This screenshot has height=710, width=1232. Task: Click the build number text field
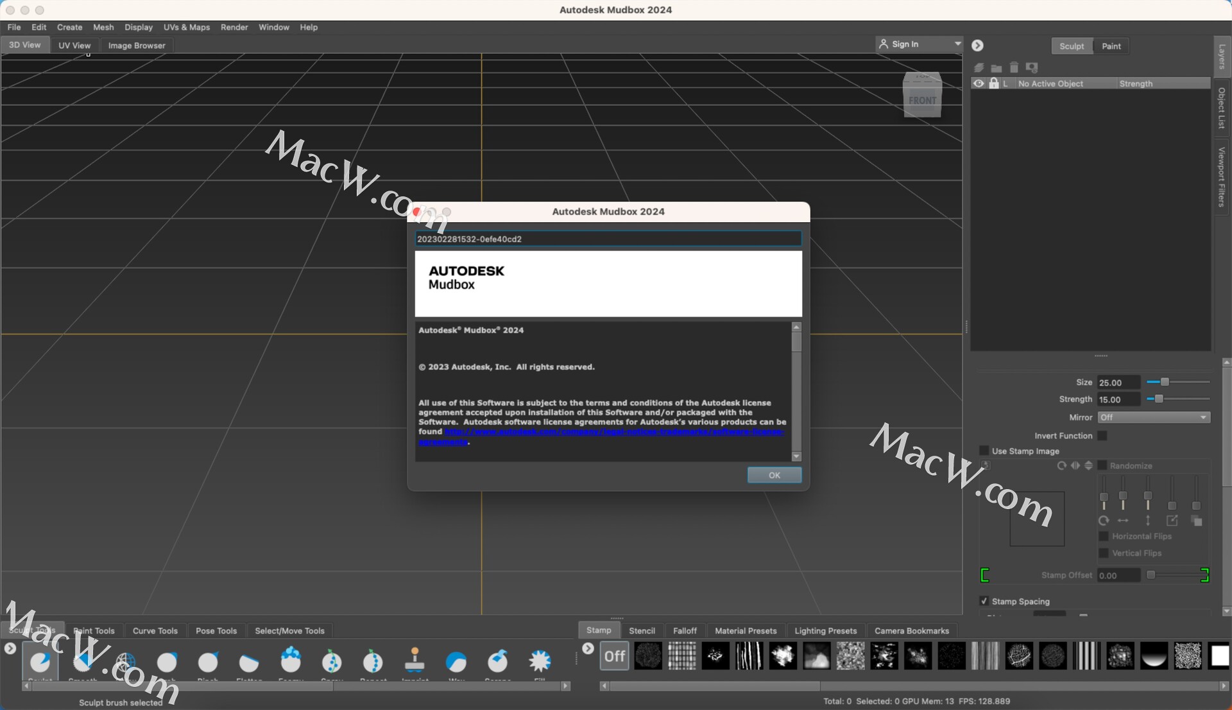[x=608, y=239]
